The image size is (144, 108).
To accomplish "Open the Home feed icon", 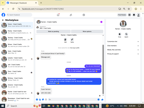I will click(x=58, y=15).
